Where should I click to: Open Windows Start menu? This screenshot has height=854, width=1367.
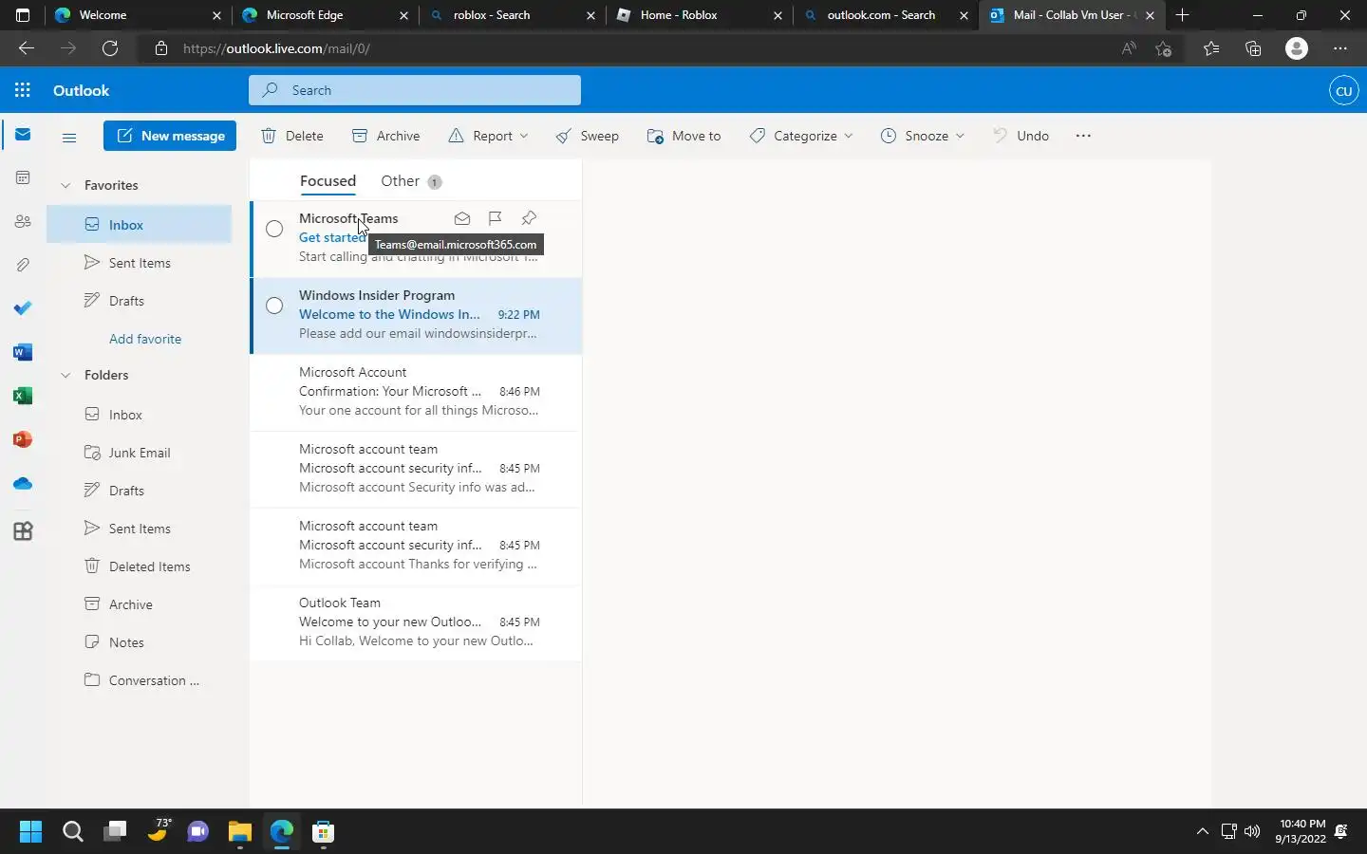coord(30,832)
